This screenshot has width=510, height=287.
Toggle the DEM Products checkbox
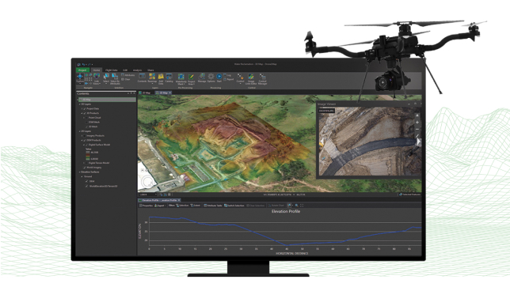pos(85,140)
